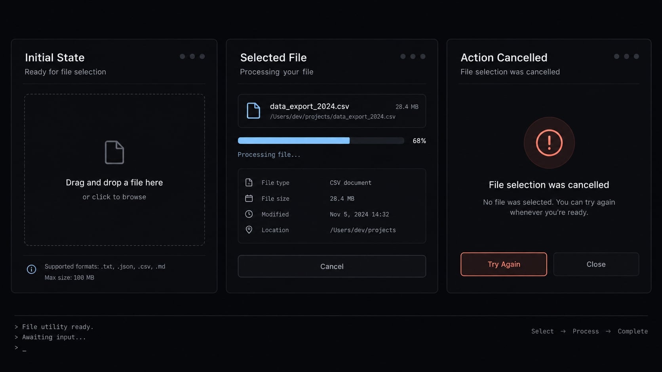Click the 'Processing file...' status text
Viewport: 662px width, 372px height.
click(x=269, y=155)
